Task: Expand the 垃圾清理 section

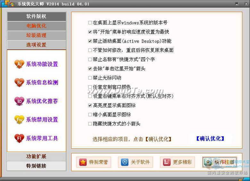Action: tap(36, 35)
